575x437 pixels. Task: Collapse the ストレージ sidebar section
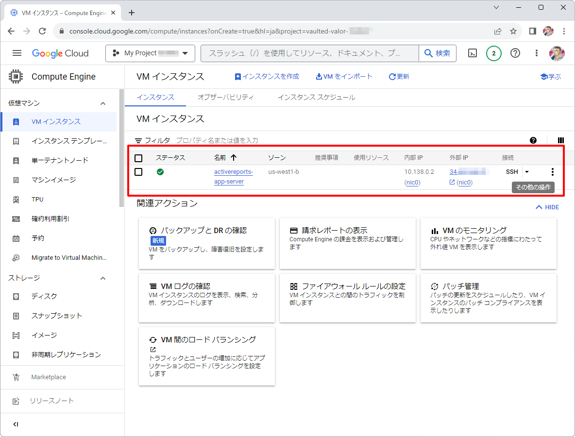[x=103, y=278]
